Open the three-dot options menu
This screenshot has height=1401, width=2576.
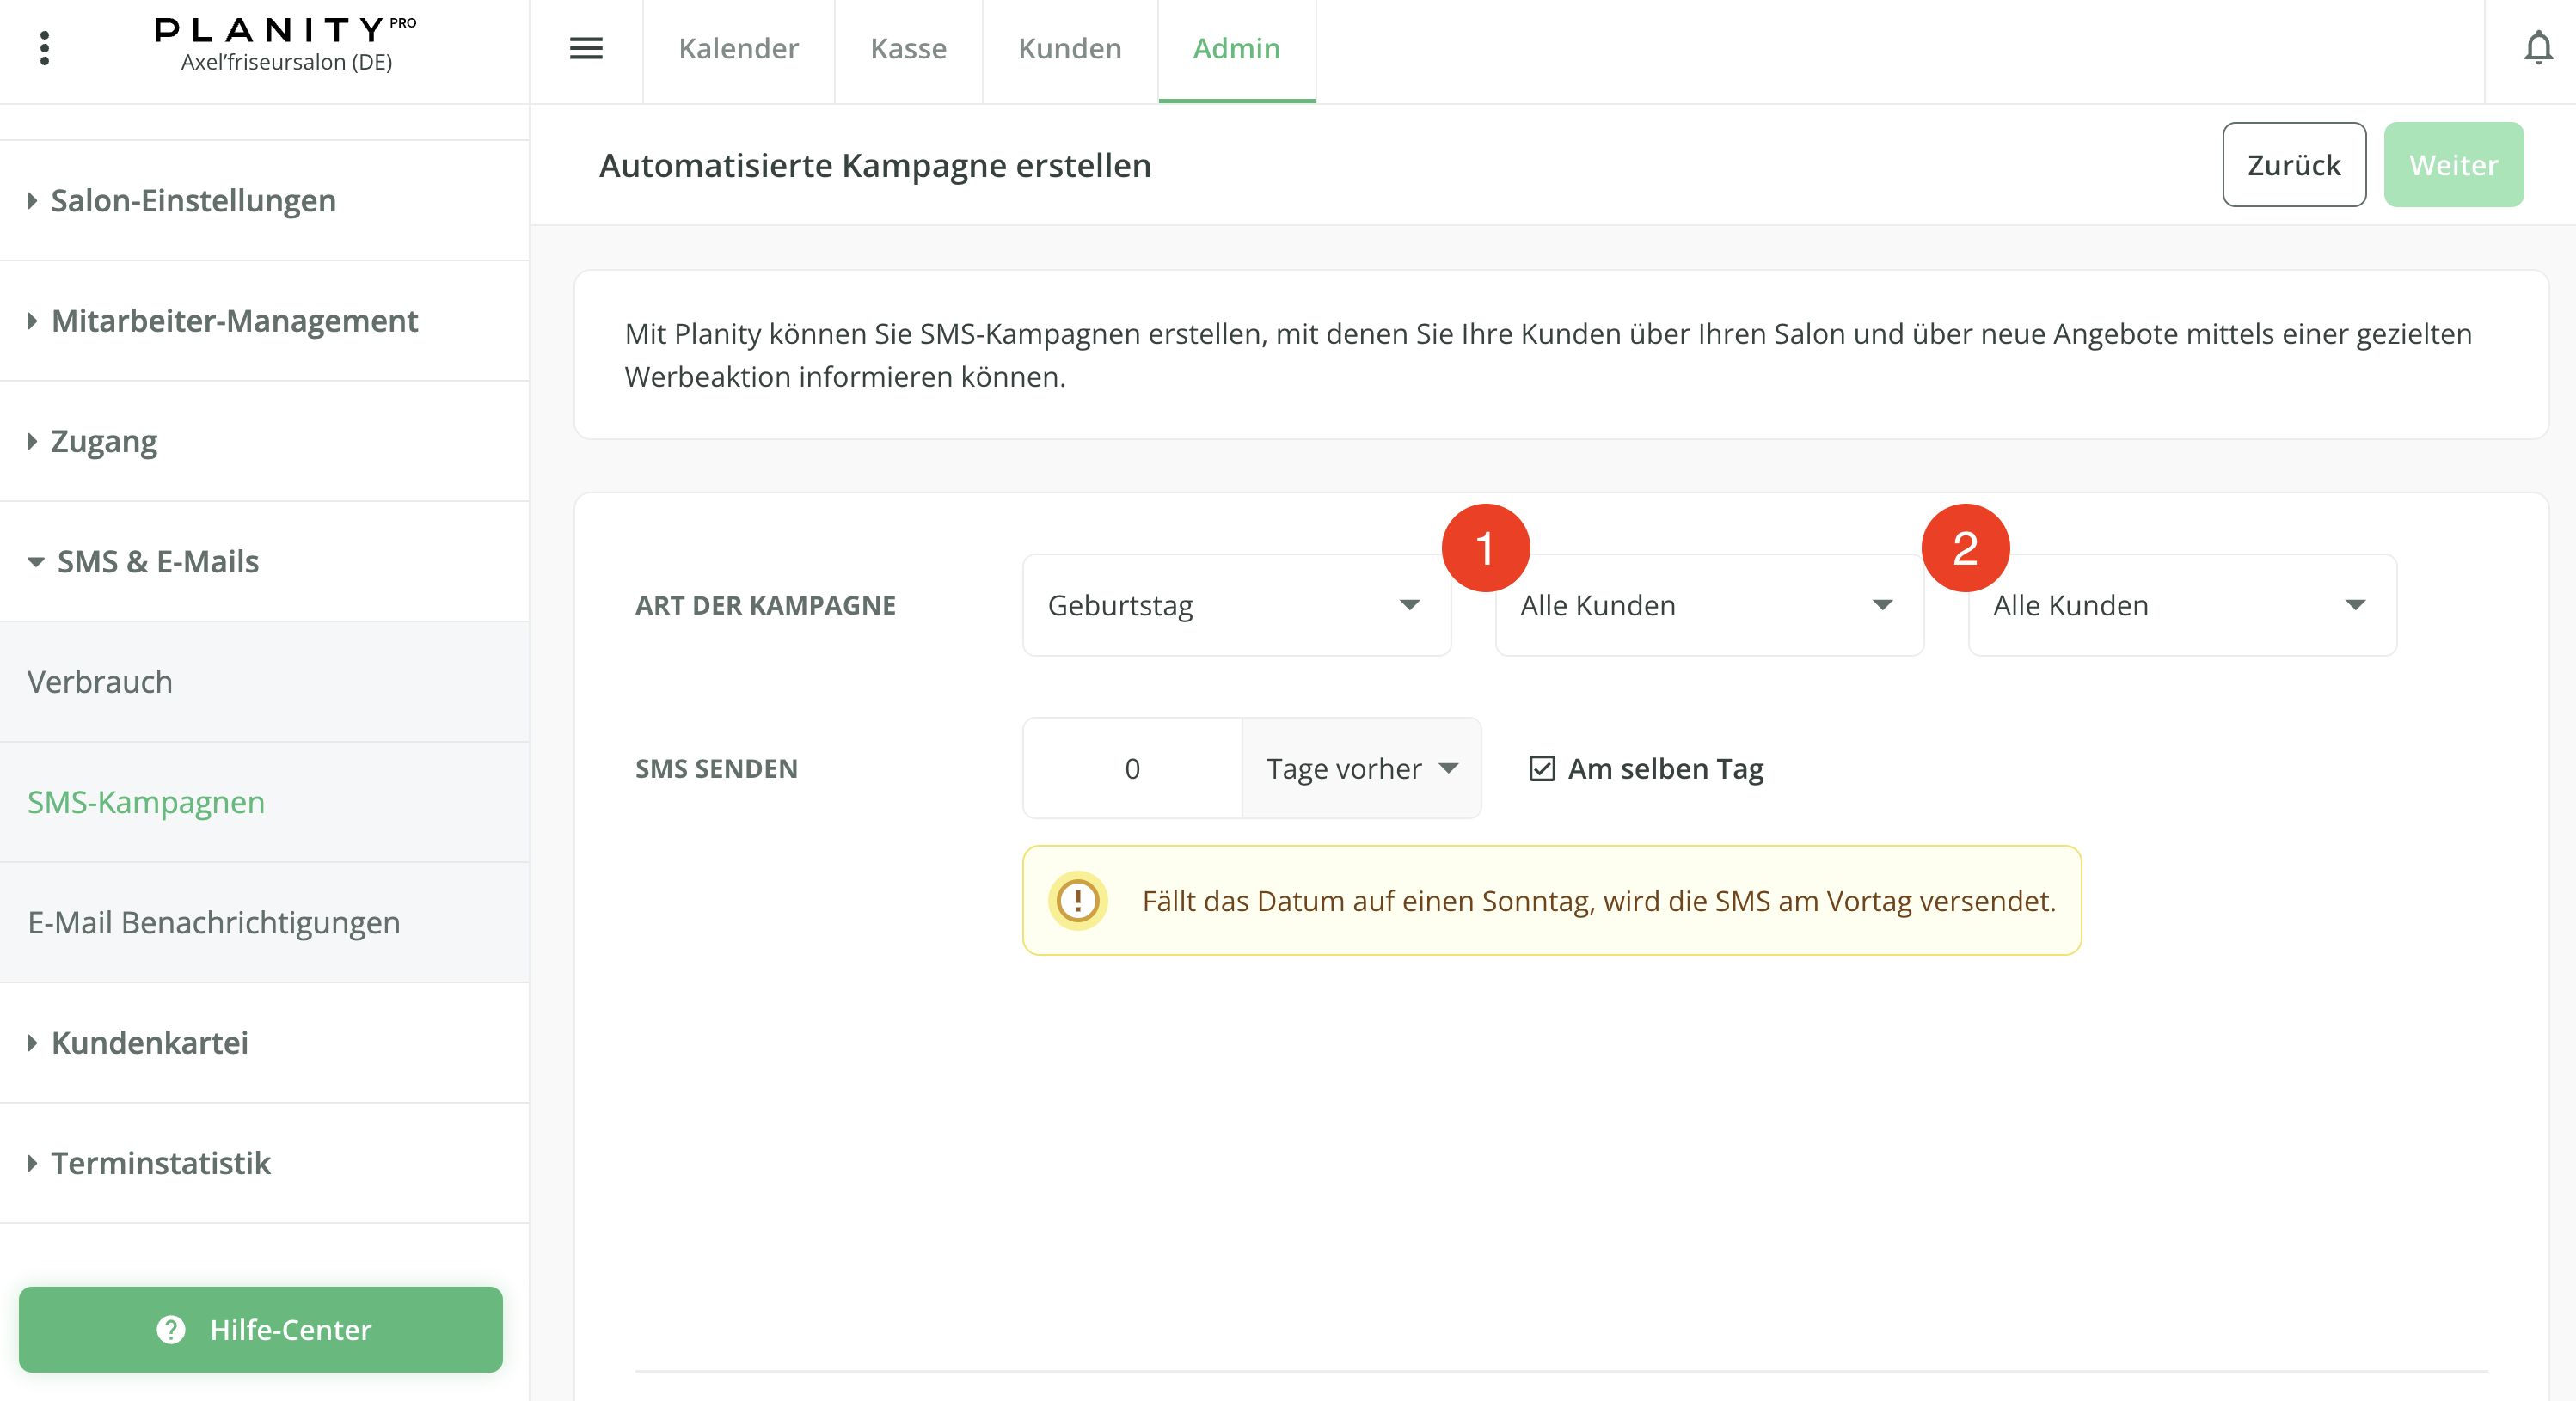pyautogui.click(x=44, y=48)
